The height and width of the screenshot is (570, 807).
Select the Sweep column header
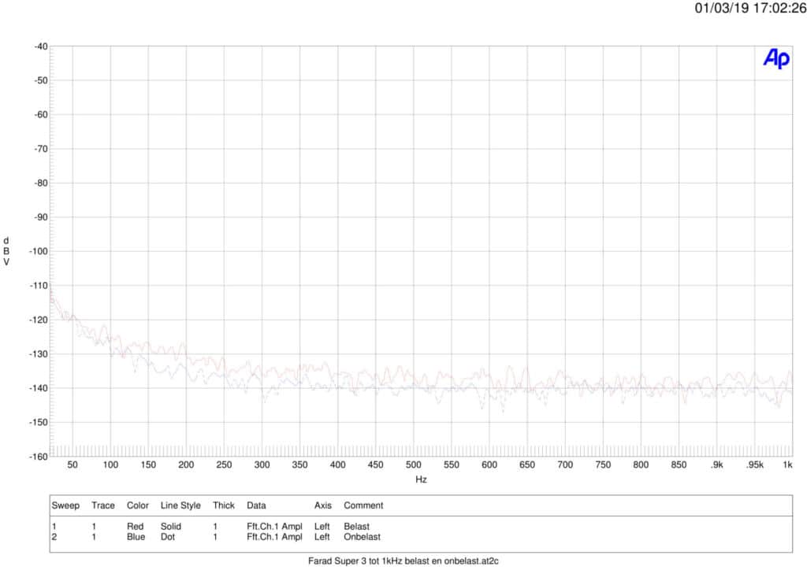click(x=65, y=505)
